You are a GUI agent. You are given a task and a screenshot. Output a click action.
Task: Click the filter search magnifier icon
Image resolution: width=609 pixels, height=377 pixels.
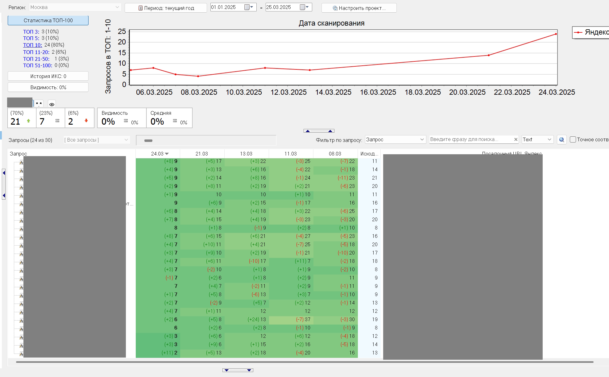click(561, 140)
